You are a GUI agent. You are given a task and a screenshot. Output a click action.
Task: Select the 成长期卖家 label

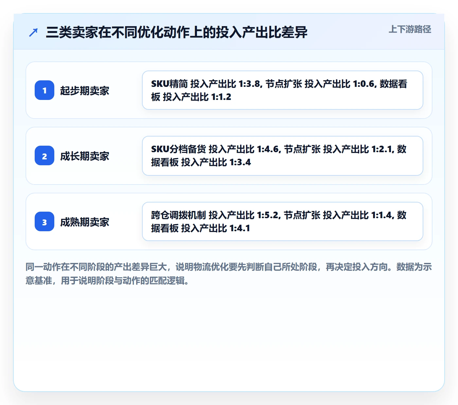[x=85, y=156]
